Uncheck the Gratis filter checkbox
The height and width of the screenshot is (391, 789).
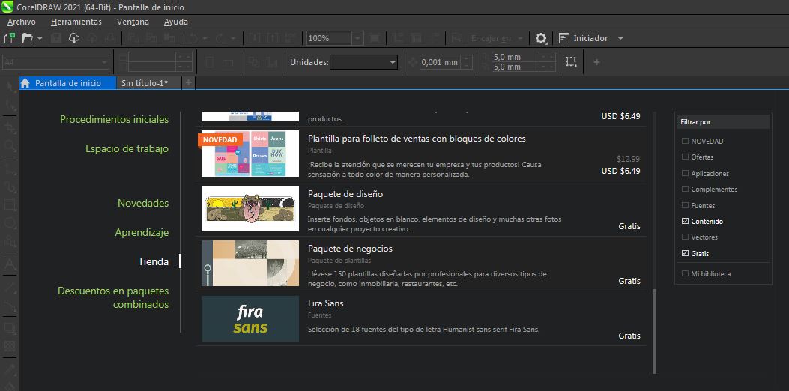685,253
